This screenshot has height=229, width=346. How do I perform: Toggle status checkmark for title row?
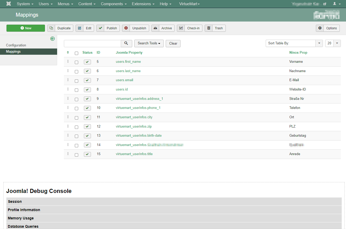click(87, 154)
